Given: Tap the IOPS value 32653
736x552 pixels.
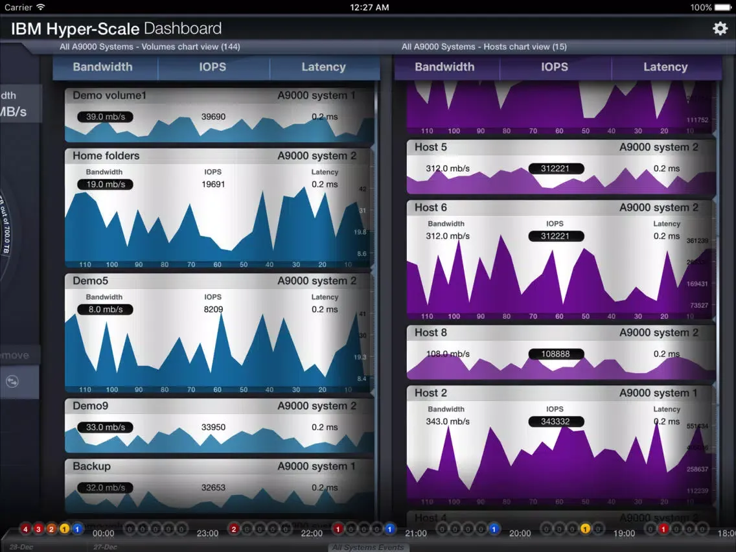Looking at the screenshot, I should 213,488.
